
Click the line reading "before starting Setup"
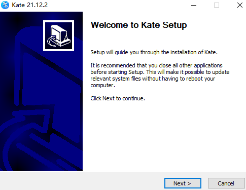(160, 72)
